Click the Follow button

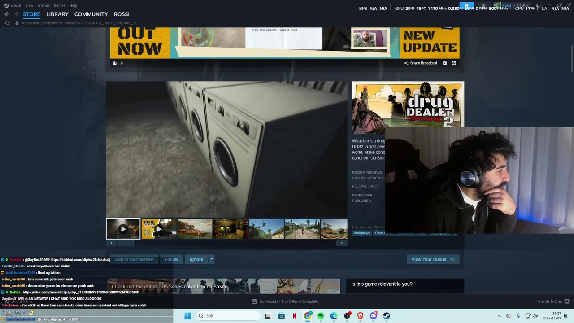(171, 259)
